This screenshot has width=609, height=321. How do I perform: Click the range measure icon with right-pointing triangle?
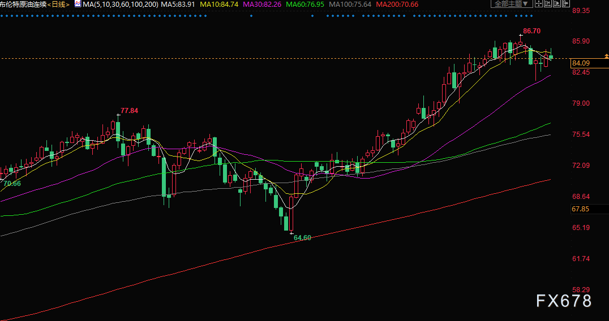[556, 3]
